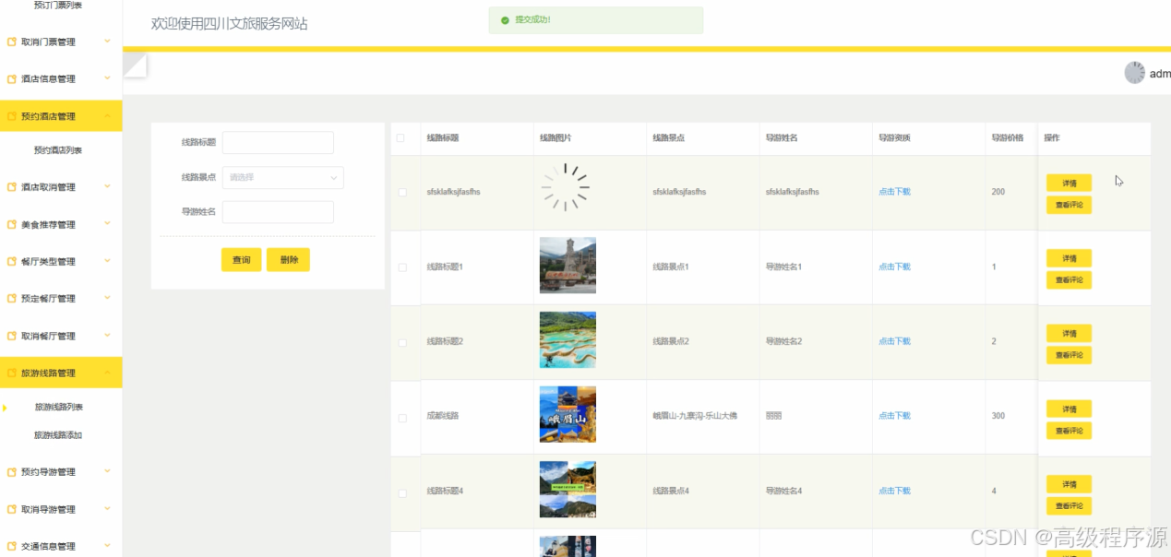The image size is (1171, 557).
Task: Focus the 导游姓名 input field
Action: coord(278,213)
